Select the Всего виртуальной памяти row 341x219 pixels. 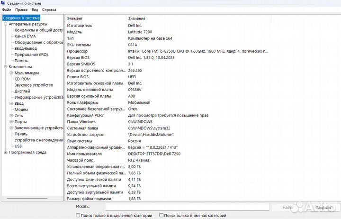click(x=168, y=186)
